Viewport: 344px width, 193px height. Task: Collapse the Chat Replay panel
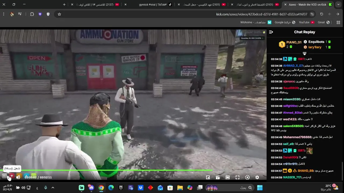point(271,32)
